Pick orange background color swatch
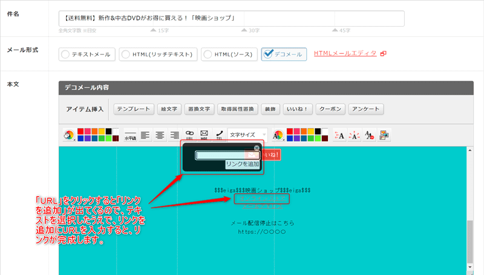The width and height of the screenshot is (484, 275). pyautogui.click(x=94, y=131)
